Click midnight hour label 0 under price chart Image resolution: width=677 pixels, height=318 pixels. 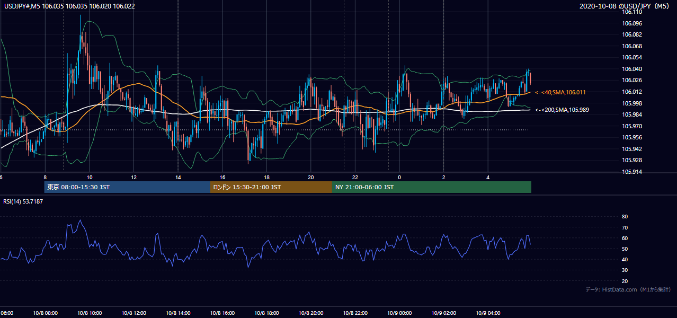coord(399,177)
